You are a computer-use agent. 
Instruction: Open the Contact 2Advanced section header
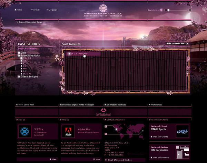[115, 120]
